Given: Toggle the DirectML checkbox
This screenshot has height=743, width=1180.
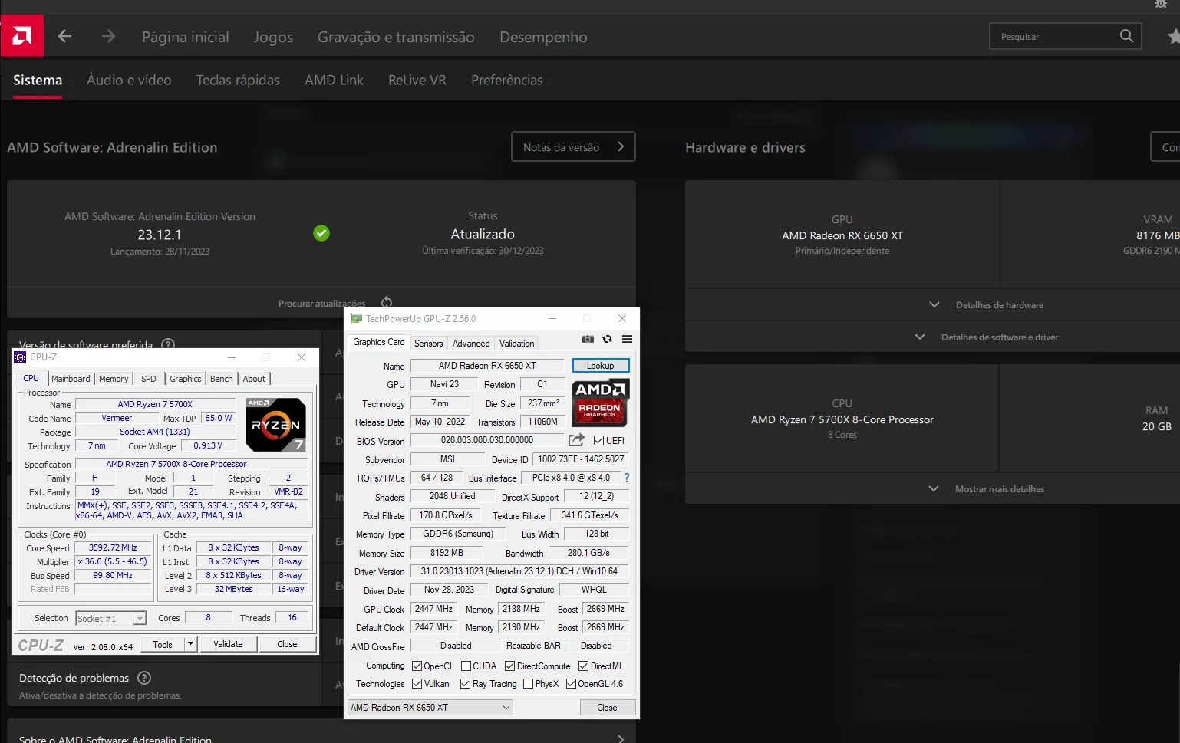Looking at the screenshot, I should pos(583,666).
